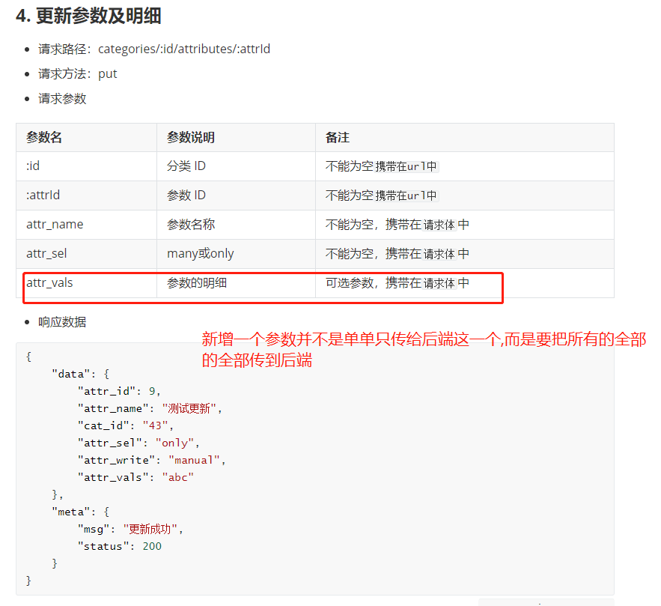Screen dimensions: 661x606
Task: Select the ":attrId" parameter cell
Action: (x=43, y=195)
